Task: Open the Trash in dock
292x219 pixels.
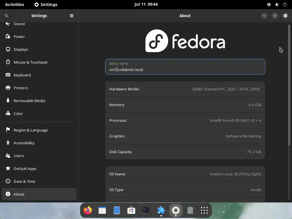Action: pos(190,210)
